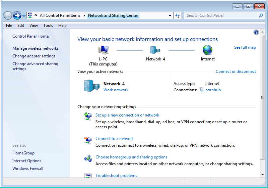268x188 pixels.
Task: Click the L-PC computer icon in map
Action: click(x=104, y=50)
